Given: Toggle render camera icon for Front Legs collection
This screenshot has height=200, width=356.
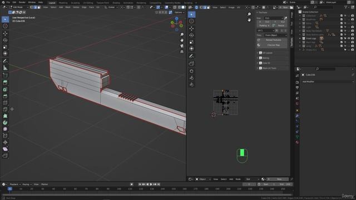Looking at the screenshot, I should click(x=353, y=38).
